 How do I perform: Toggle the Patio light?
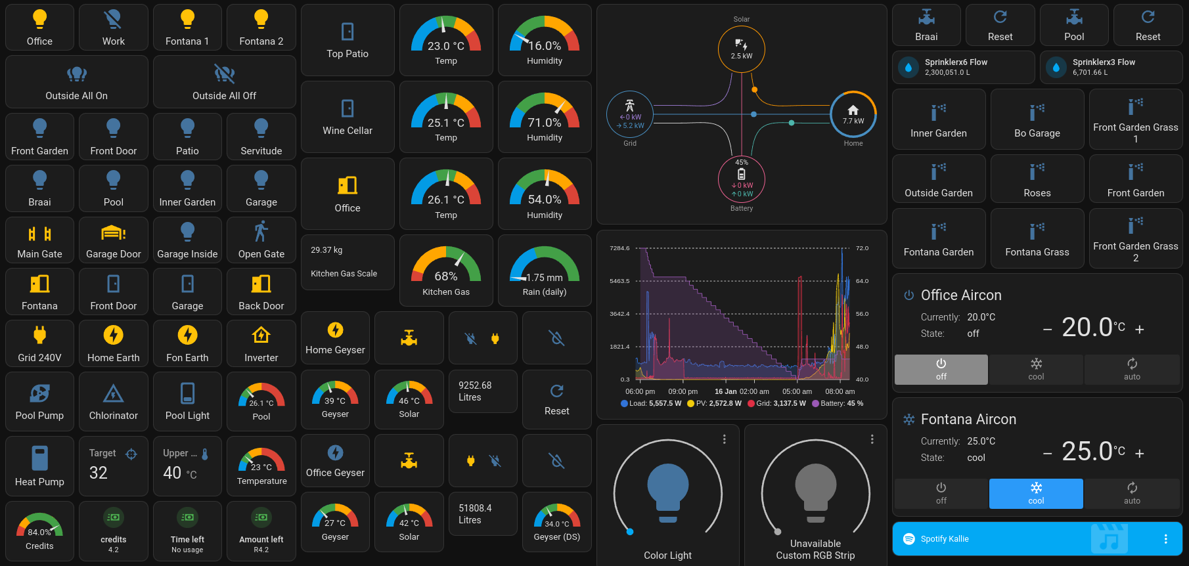coord(187,137)
